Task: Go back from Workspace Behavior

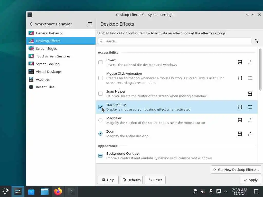Action: pyautogui.click(x=31, y=24)
